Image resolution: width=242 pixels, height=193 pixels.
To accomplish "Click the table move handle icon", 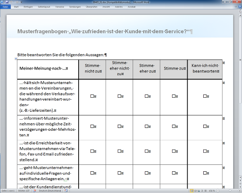I will tap(16, 59).
